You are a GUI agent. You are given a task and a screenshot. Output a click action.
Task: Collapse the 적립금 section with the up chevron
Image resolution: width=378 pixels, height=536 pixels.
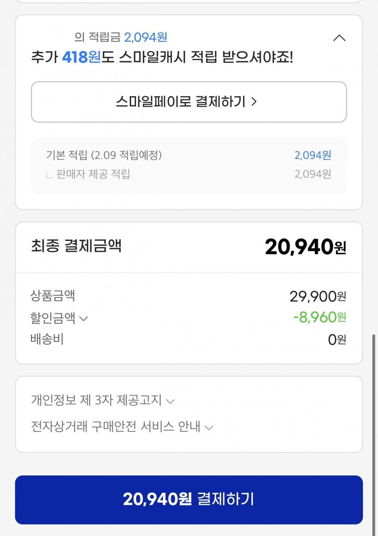click(339, 38)
